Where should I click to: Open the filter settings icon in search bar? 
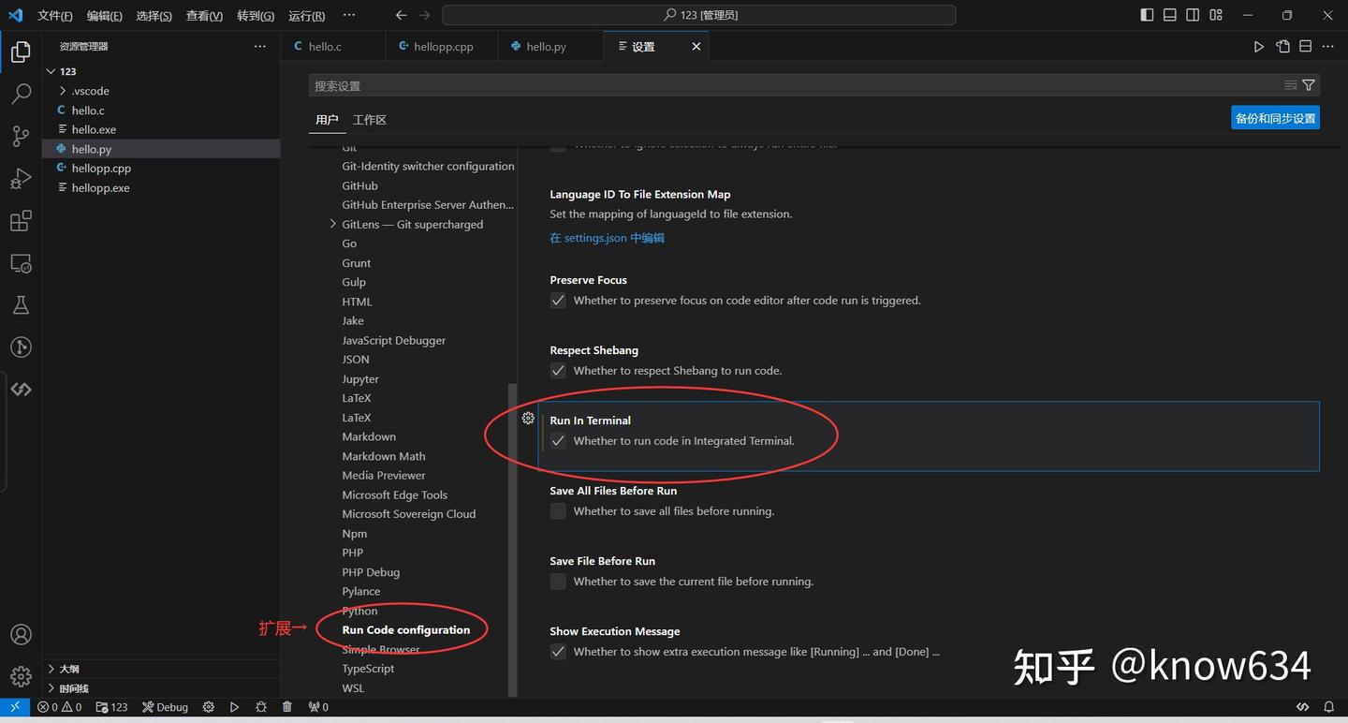coord(1309,84)
